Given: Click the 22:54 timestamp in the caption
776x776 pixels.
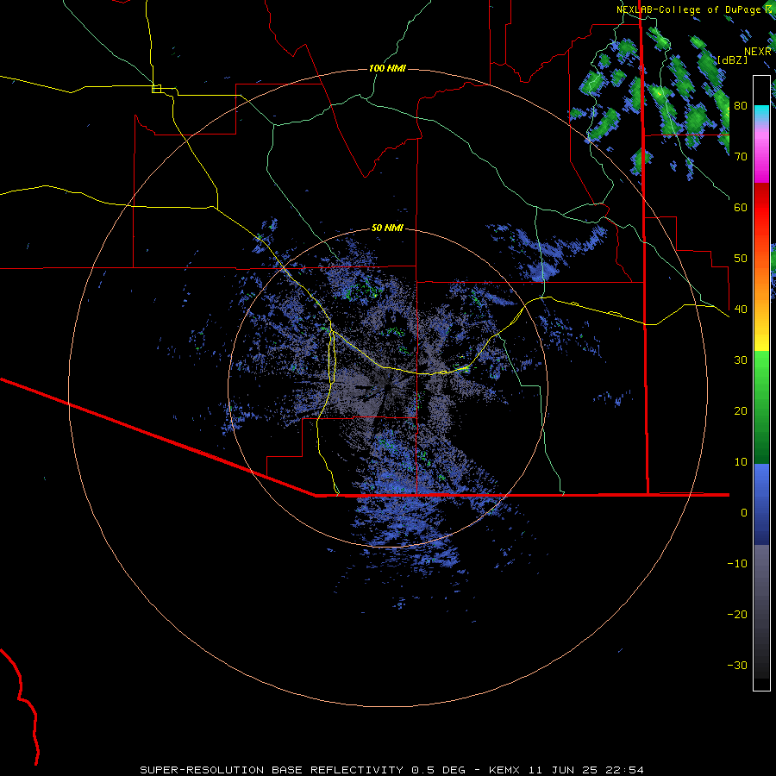Looking at the screenshot, I should 624,770.
